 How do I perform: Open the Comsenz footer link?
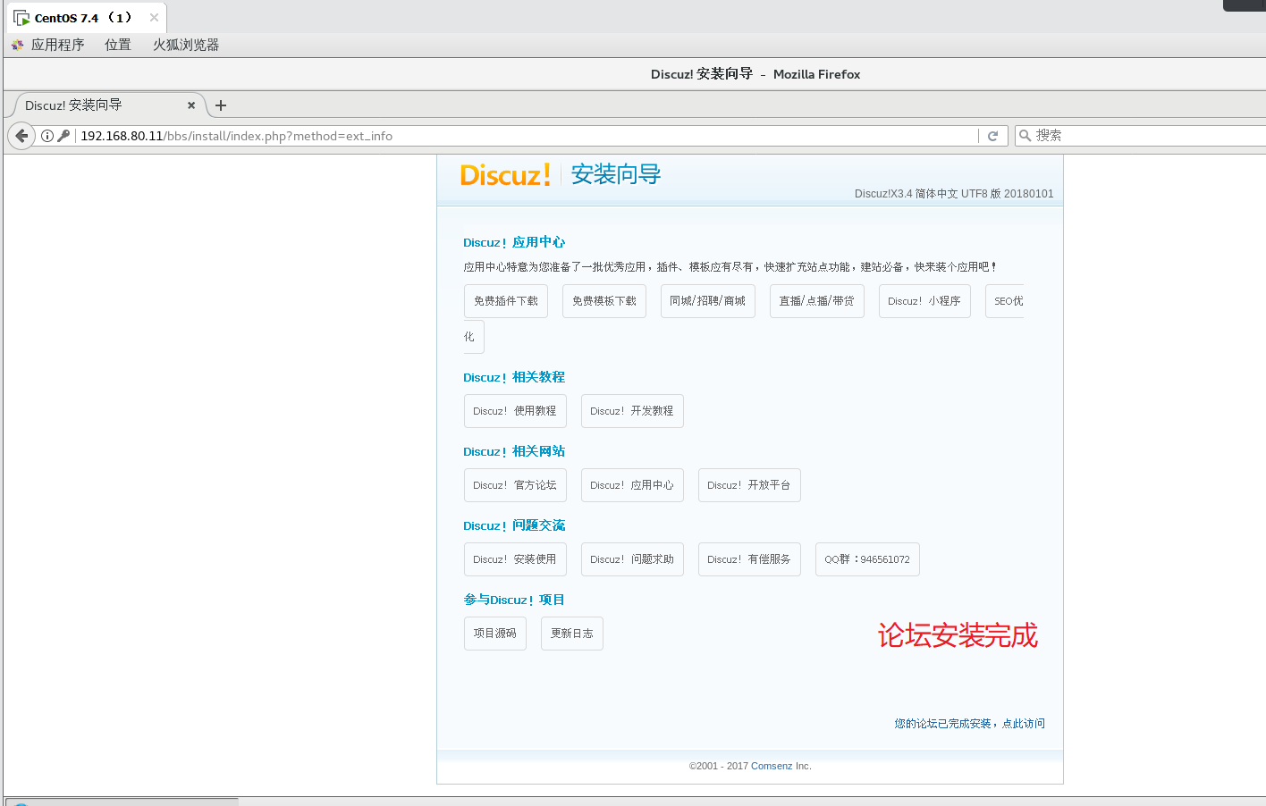point(772,766)
